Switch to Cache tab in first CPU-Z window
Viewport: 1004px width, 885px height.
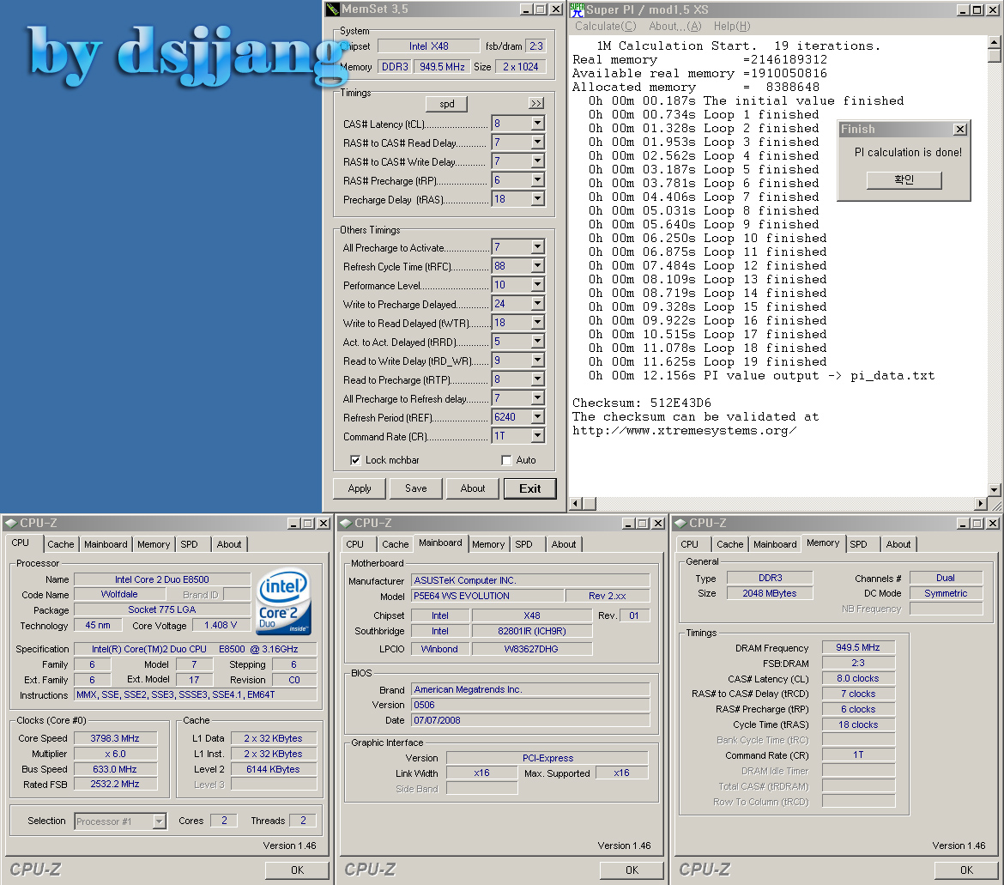[61, 544]
